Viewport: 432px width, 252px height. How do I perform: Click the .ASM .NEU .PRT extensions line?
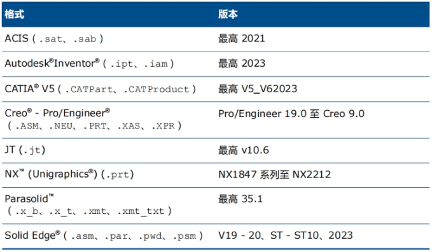pyautogui.click(x=94, y=126)
